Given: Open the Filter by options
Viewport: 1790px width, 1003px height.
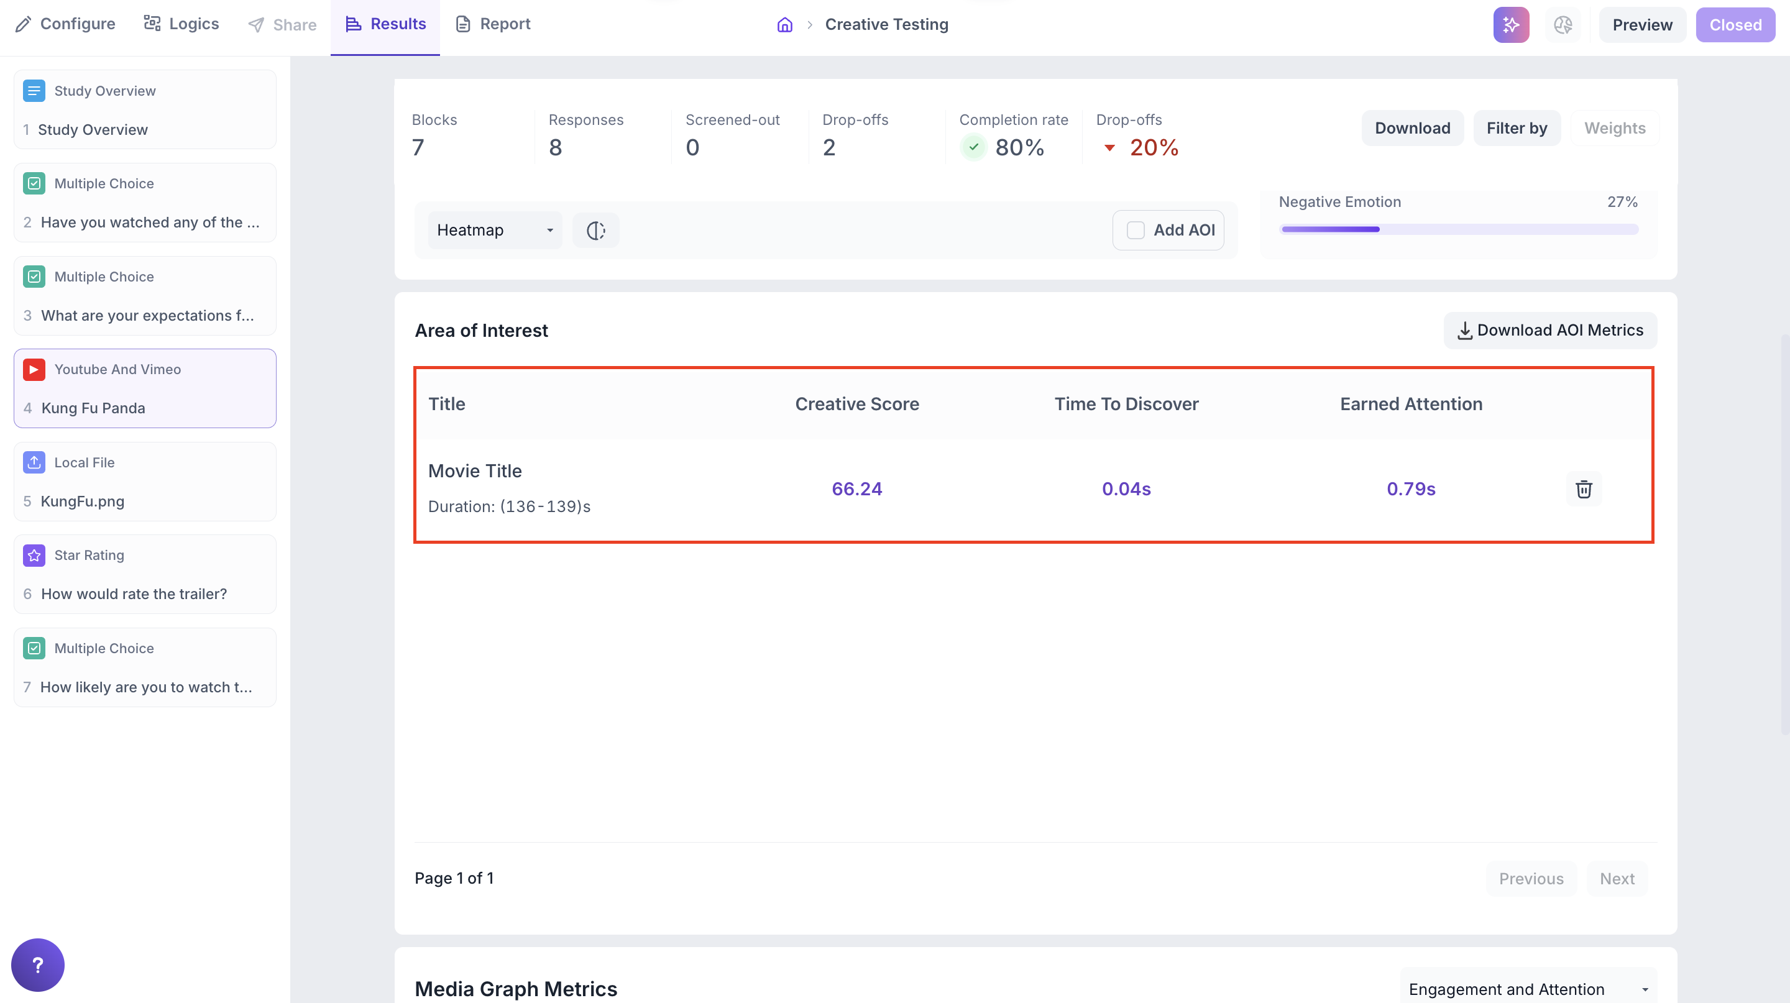Looking at the screenshot, I should coord(1517,128).
